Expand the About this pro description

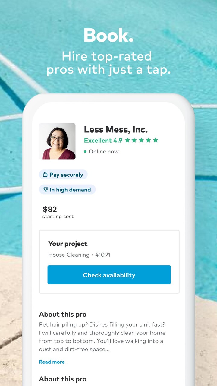(52, 362)
